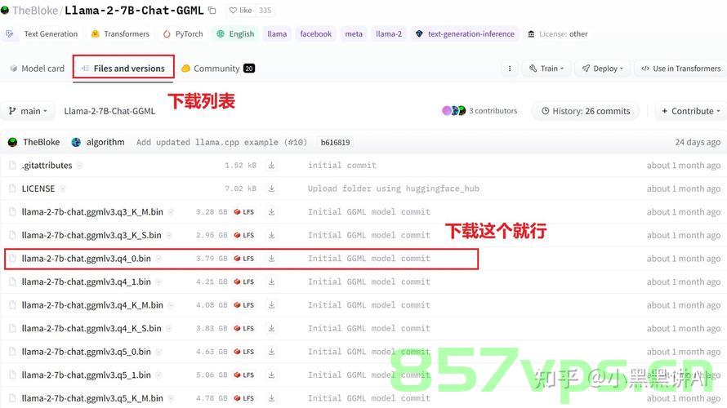
Task: Download the q3_K_S.bin file
Action: [272, 235]
